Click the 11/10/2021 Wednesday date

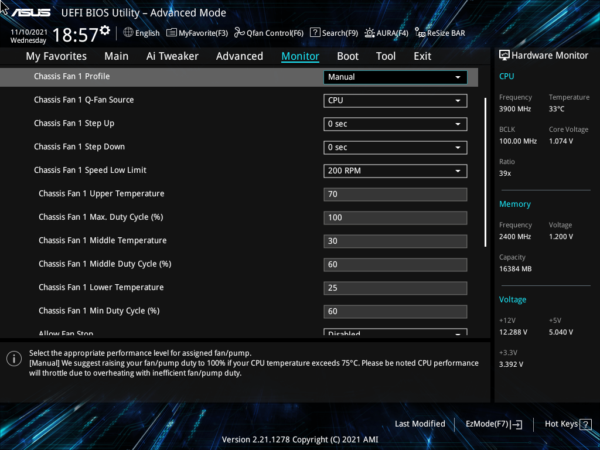(29, 36)
